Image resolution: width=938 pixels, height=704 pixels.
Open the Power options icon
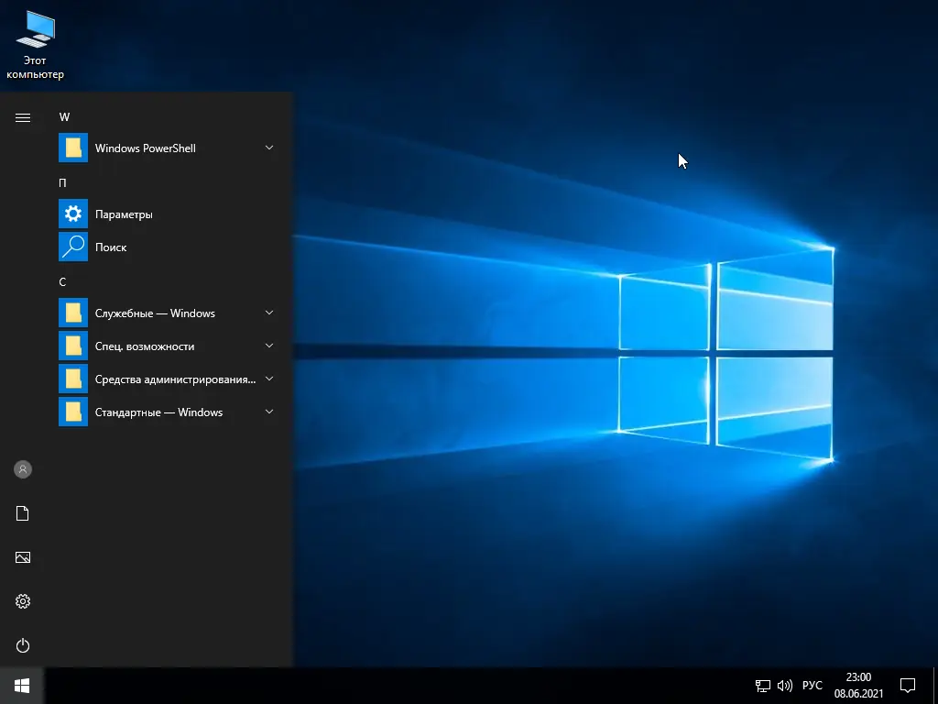[x=23, y=645]
